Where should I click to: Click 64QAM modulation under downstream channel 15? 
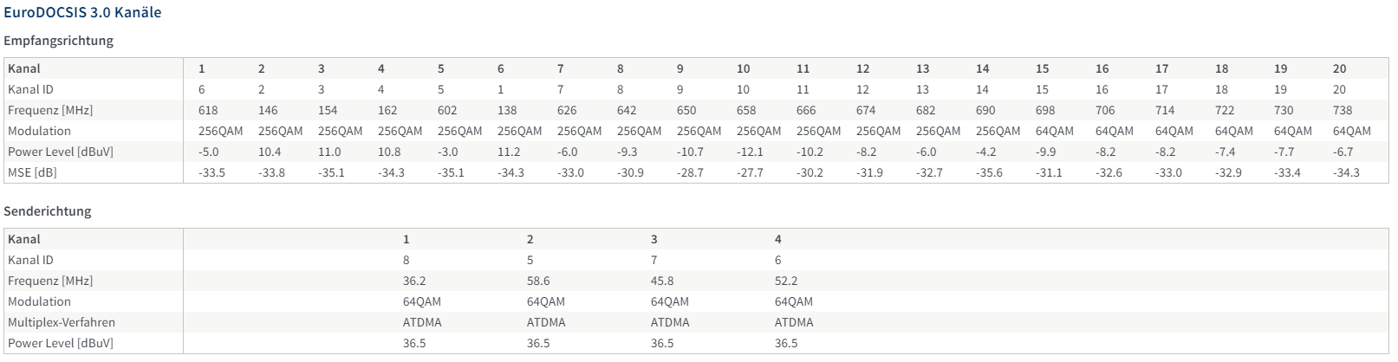click(x=1054, y=131)
